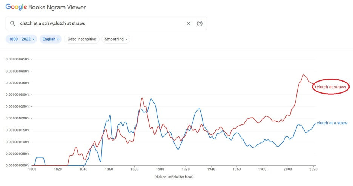Click the 2020 x-axis year label
Screen dimensions: 353x186
(313, 169)
